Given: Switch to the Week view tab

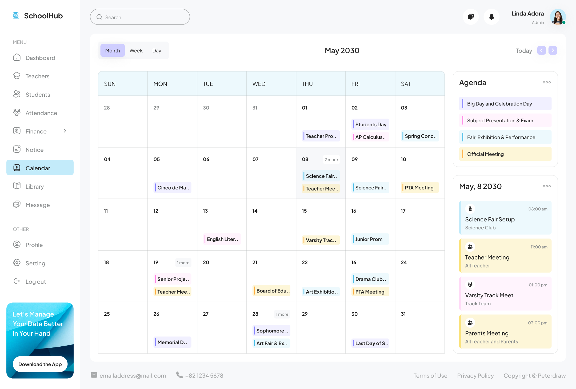Looking at the screenshot, I should click(x=136, y=50).
